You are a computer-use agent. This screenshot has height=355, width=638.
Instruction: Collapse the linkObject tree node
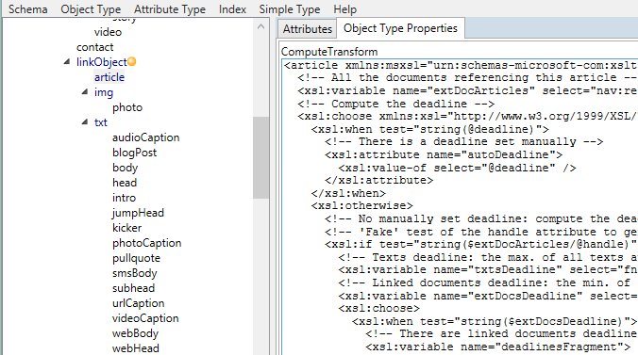(x=67, y=62)
